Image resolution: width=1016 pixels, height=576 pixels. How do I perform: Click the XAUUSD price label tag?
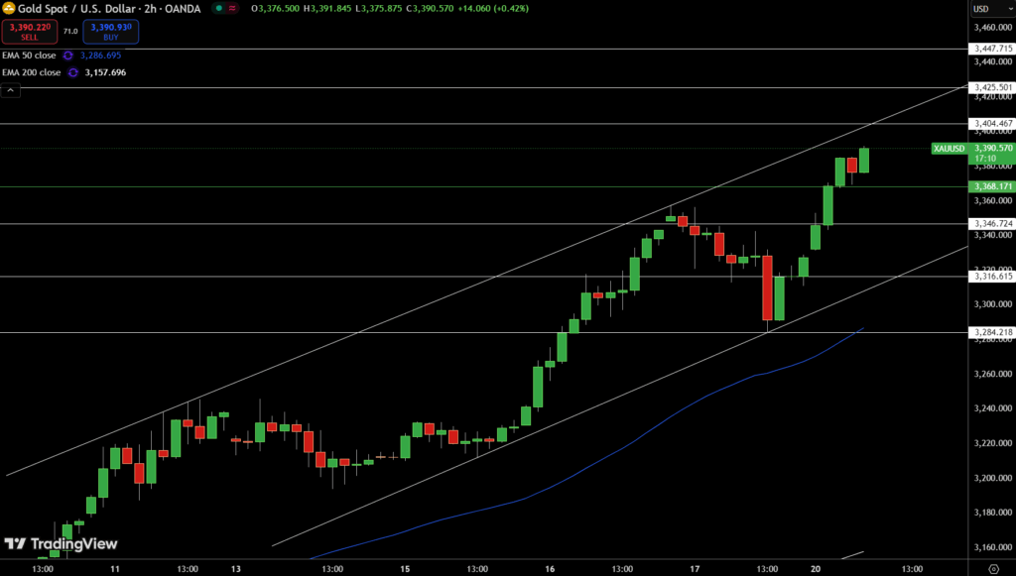tap(949, 149)
